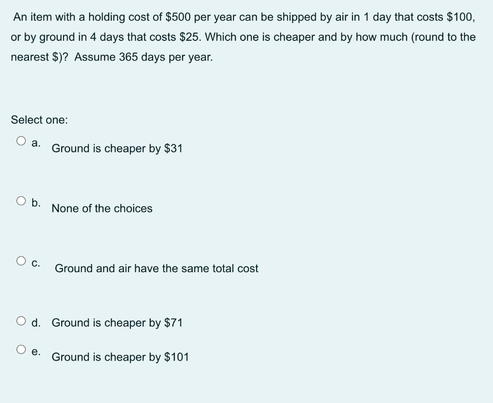Viewport: 493px width, 403px height.
Task: Click the question text paragraph
Action: pyautogui.click(x=243, y=37)
